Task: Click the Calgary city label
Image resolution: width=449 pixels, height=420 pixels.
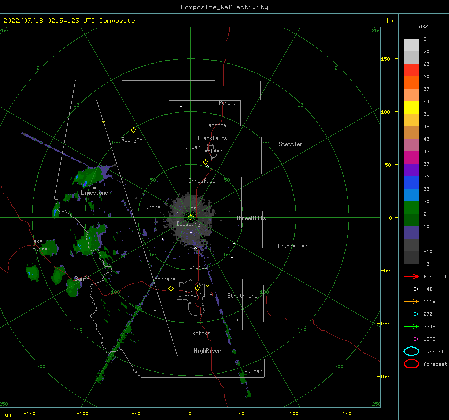Action: pyautogui.click(x=195, y=294)
